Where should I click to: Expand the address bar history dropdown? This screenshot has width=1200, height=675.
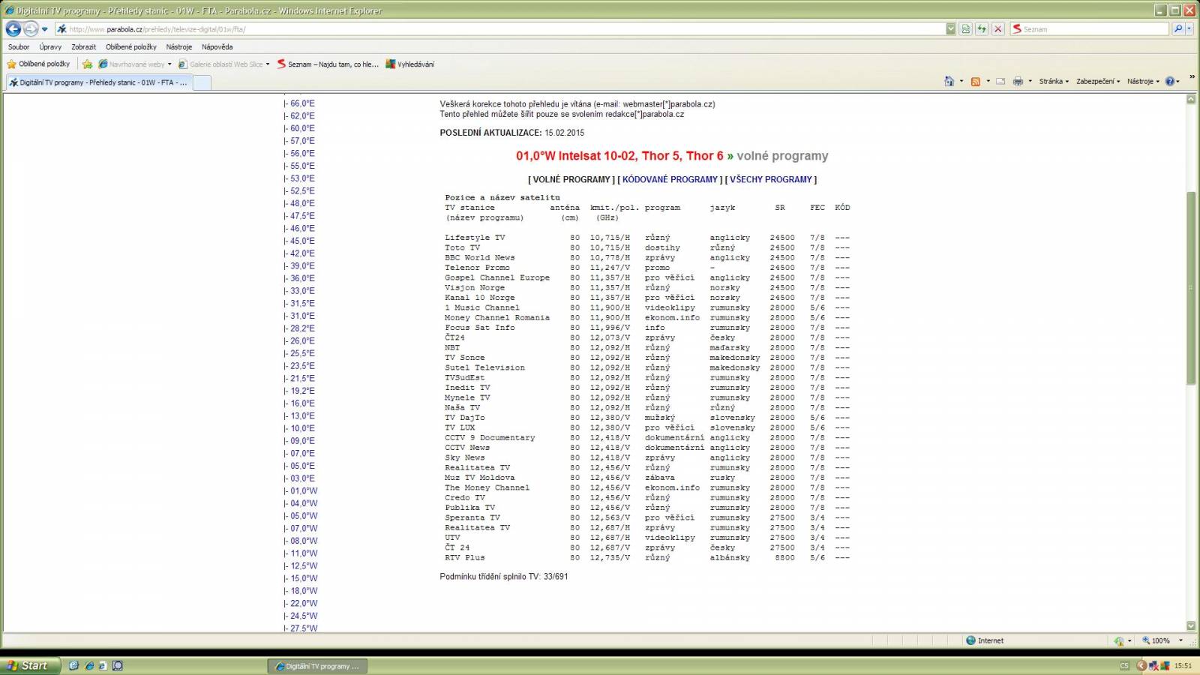951,29
